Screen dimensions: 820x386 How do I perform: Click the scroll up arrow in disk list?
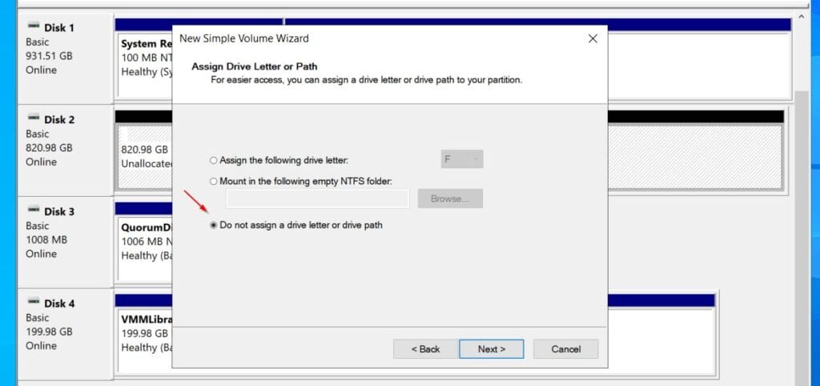point(802,18)
